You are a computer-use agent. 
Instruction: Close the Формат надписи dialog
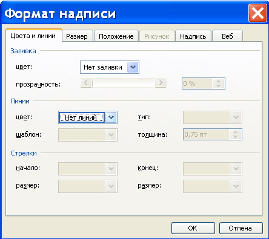(257, 13)
